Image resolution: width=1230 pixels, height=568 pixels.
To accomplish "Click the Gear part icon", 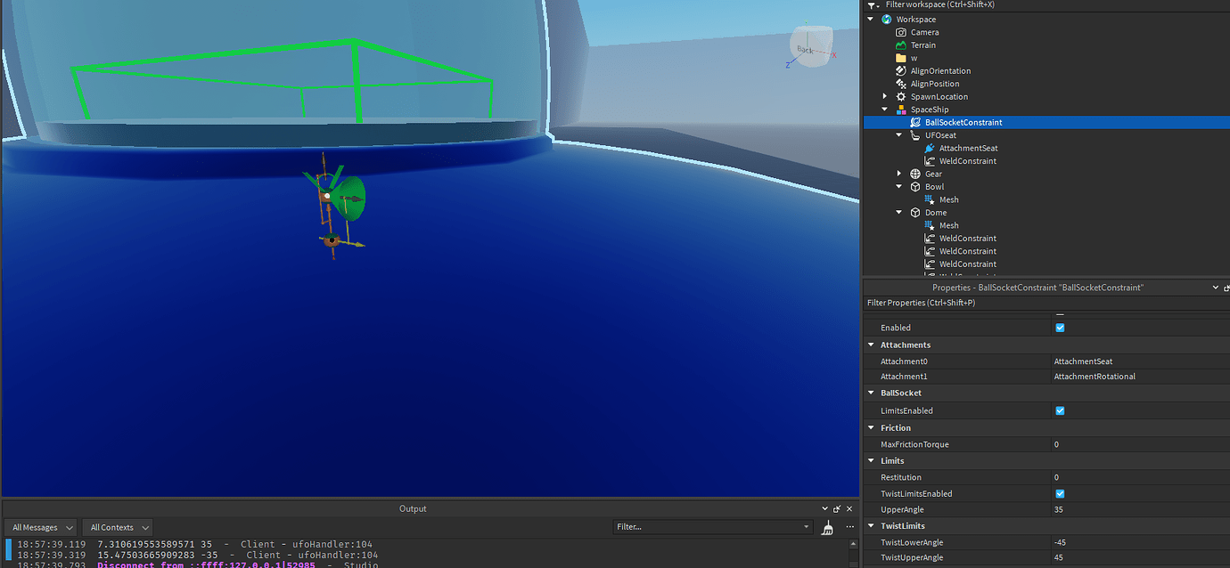I will pos(914,174).
